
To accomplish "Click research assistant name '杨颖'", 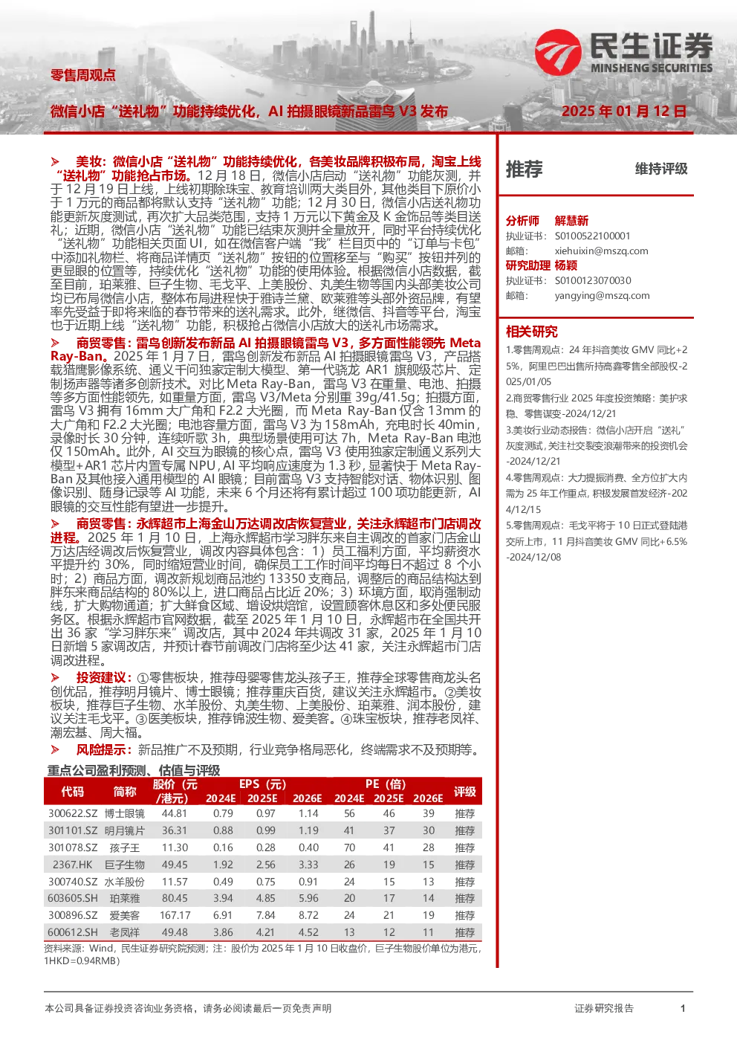I will (x=566, y=265).
